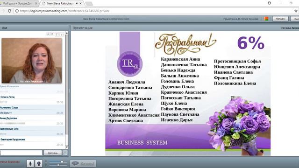This screenshot has height=168, width=299.
Task: Click the name Караневская Анна on the slide
Action: pos(180,59)
